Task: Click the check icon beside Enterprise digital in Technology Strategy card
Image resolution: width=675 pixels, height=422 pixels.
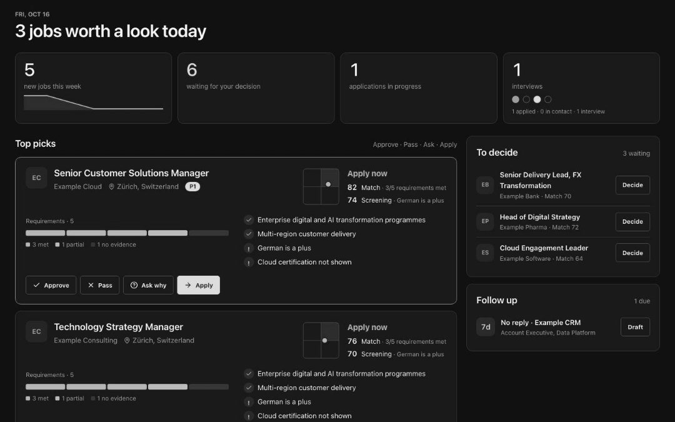Action: point(248,374)
